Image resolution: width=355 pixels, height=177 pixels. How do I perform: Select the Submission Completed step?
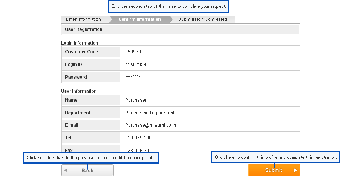pyautogui.click(x=203, y=19)
